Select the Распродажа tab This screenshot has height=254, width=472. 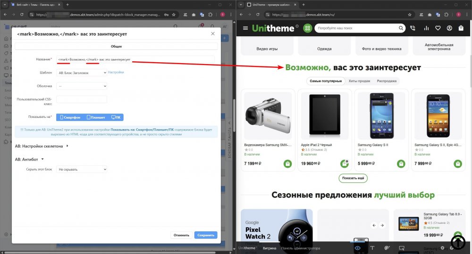pyautogui.click(x=387, y=81)
